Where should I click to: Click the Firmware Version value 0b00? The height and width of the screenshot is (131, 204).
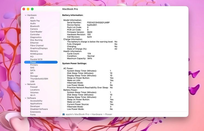[x=90, y=32]
